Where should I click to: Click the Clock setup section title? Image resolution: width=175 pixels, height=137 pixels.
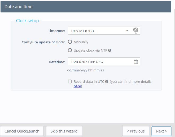coord(27,21)
